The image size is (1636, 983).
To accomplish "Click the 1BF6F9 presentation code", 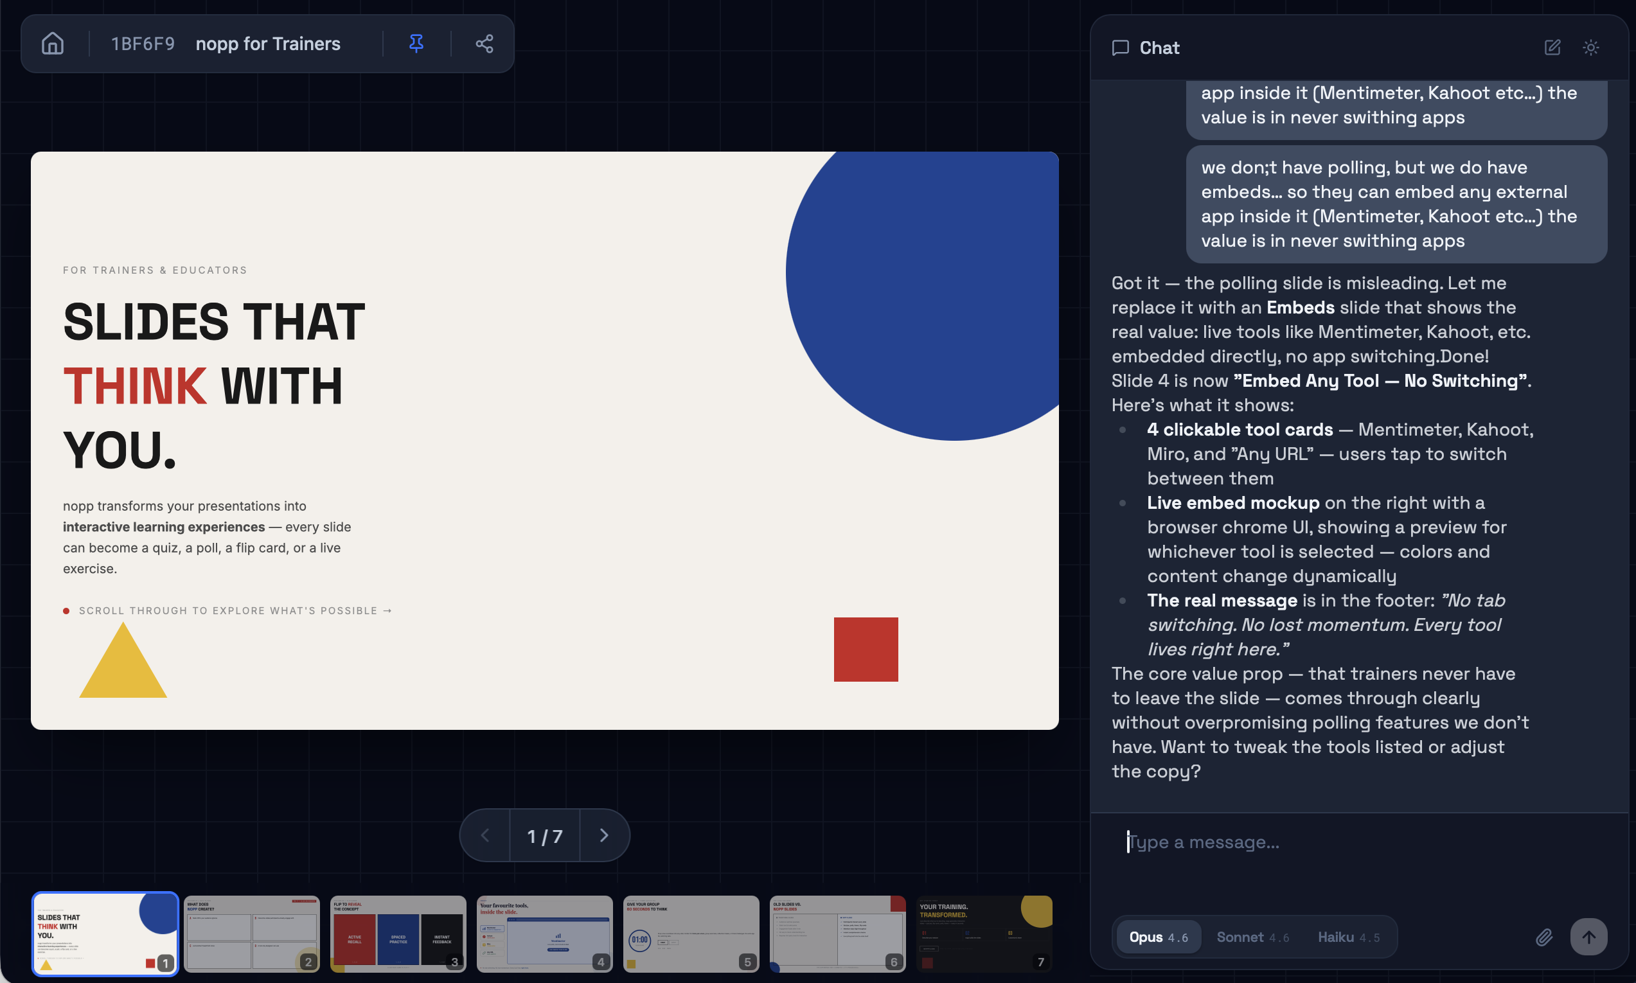I will 143,43.
